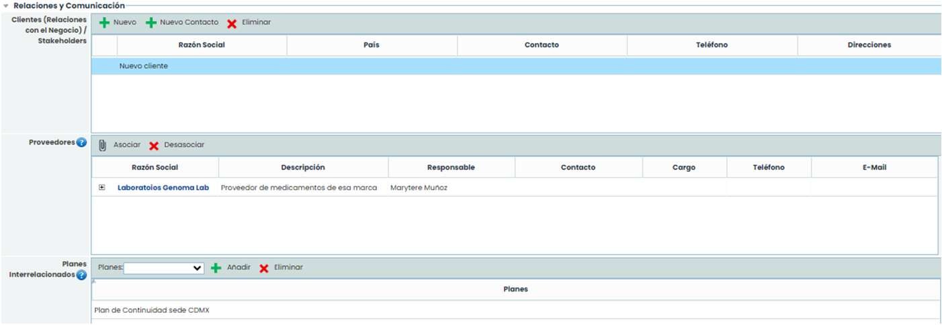This screenshot has height=325, width=942.
Task: Collapse the Relaciones y Comunicación section
Action: (6, 5)
